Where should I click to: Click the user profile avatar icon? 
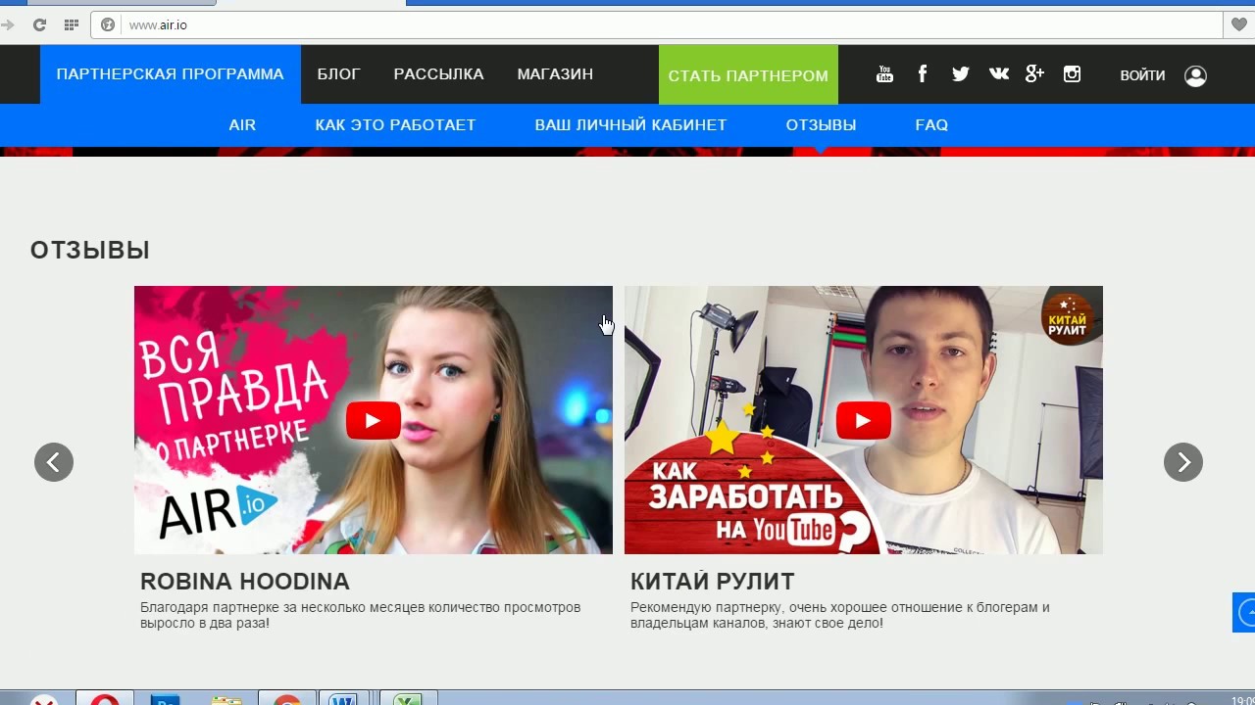click(x=1195, y=75)
